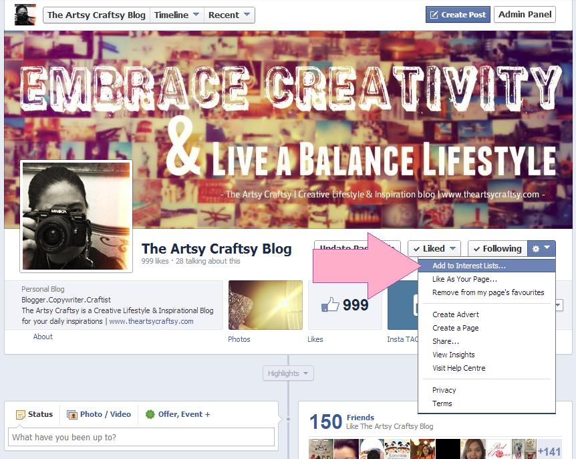This screenshot has width=576, height=459.
Task: Click the Photos label link
Action: [x=239, y=339]
